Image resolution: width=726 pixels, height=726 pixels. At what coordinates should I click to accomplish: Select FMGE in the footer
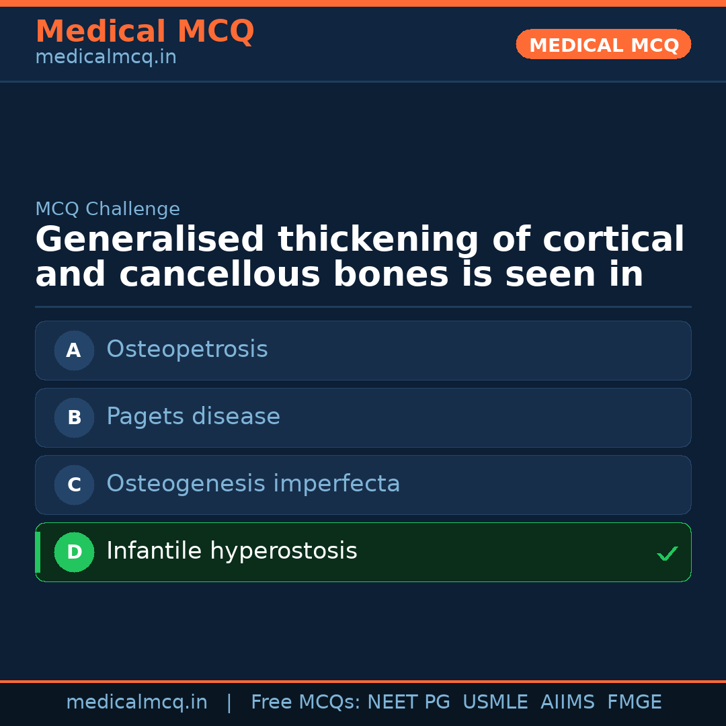click(x=634, y=702)
